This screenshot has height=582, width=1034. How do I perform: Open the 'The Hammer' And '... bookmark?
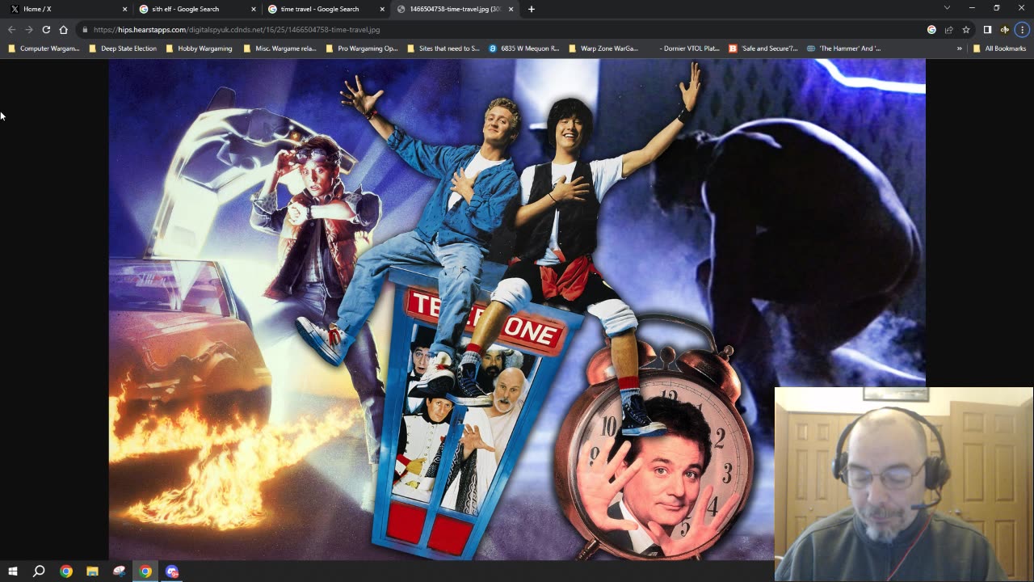pos(843,48)
